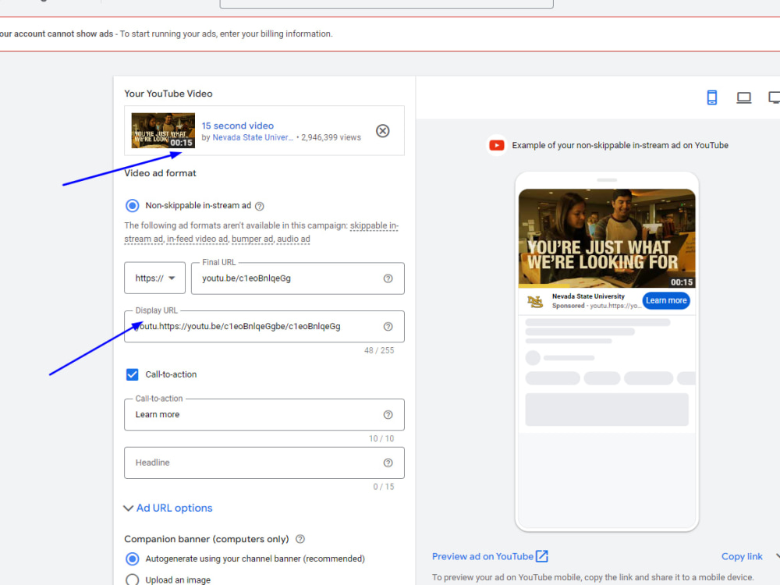Click the YouTube logo in preview header
Image resolution: width=780 pixels, height=585 pixels.
pyautogui.click(x=496, y=145)
